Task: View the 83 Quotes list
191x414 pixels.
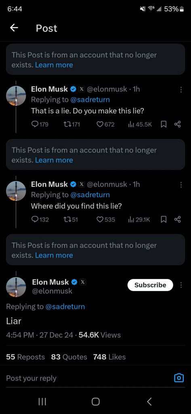Action: pyautogui.click(x=69, y=357)
